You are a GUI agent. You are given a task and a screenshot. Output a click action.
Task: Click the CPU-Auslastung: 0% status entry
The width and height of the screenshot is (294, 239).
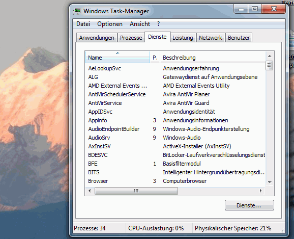[156, 228]
